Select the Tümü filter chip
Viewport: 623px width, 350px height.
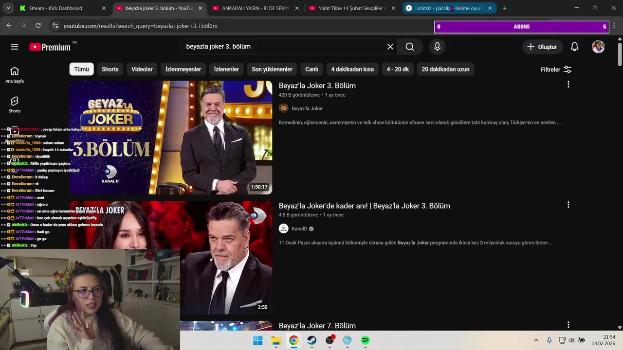[x=81, y=69]
